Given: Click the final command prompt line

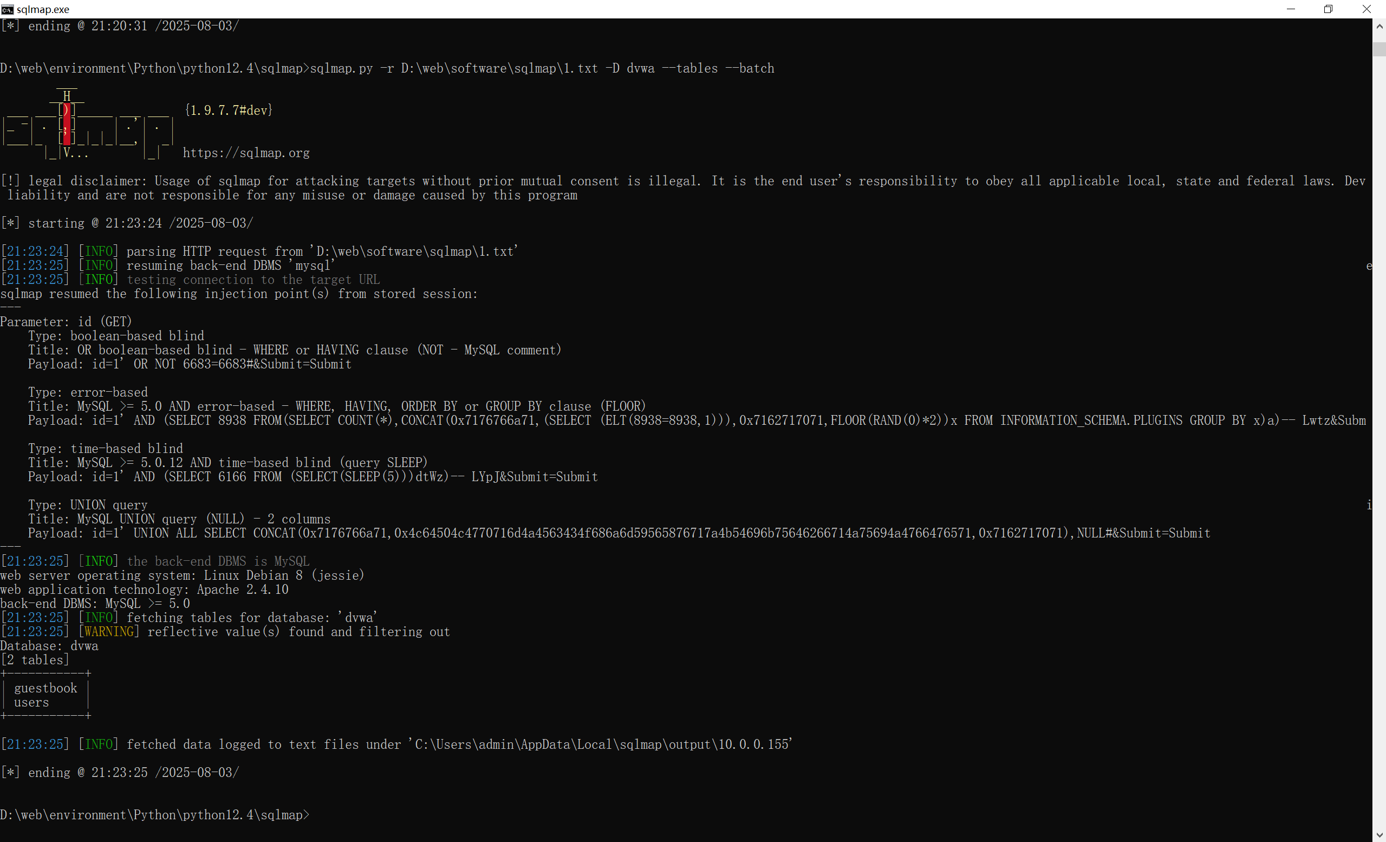Looking at the screenshot, I should (x=155, y=815).
